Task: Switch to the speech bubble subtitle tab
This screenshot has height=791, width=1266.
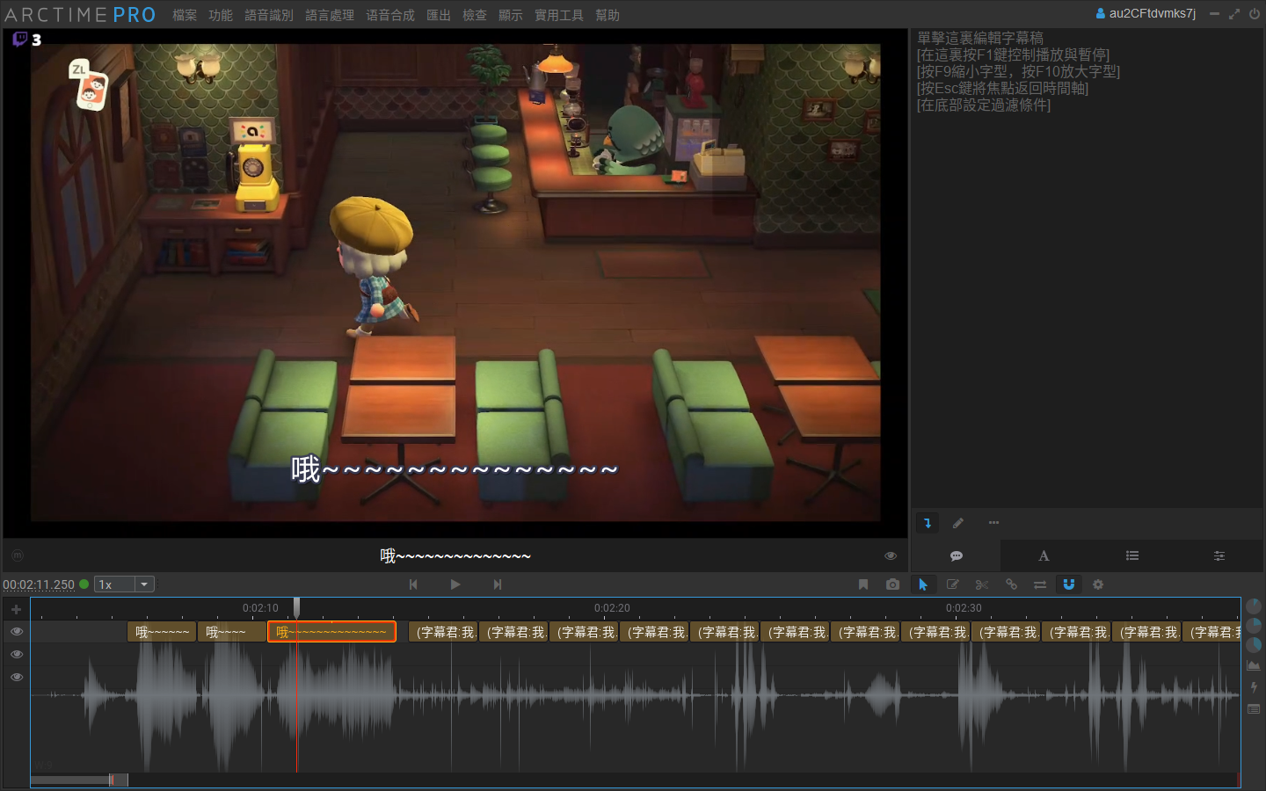Action: (x=957, y=555)
